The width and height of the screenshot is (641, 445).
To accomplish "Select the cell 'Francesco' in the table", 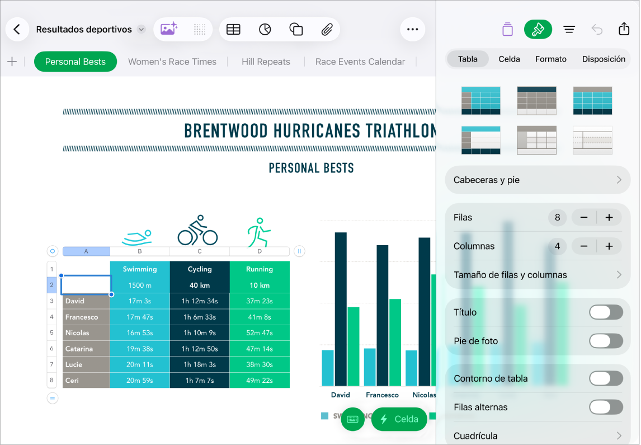I will tap(86, 317).
